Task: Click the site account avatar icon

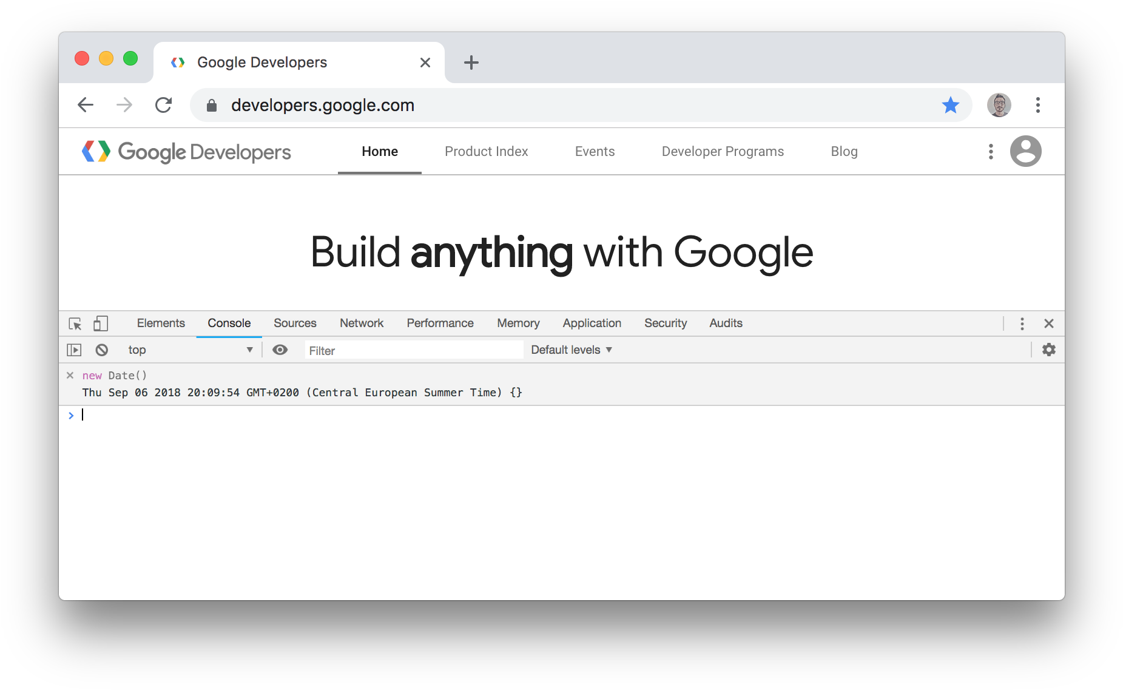Action: click(x=1025, y=151)
